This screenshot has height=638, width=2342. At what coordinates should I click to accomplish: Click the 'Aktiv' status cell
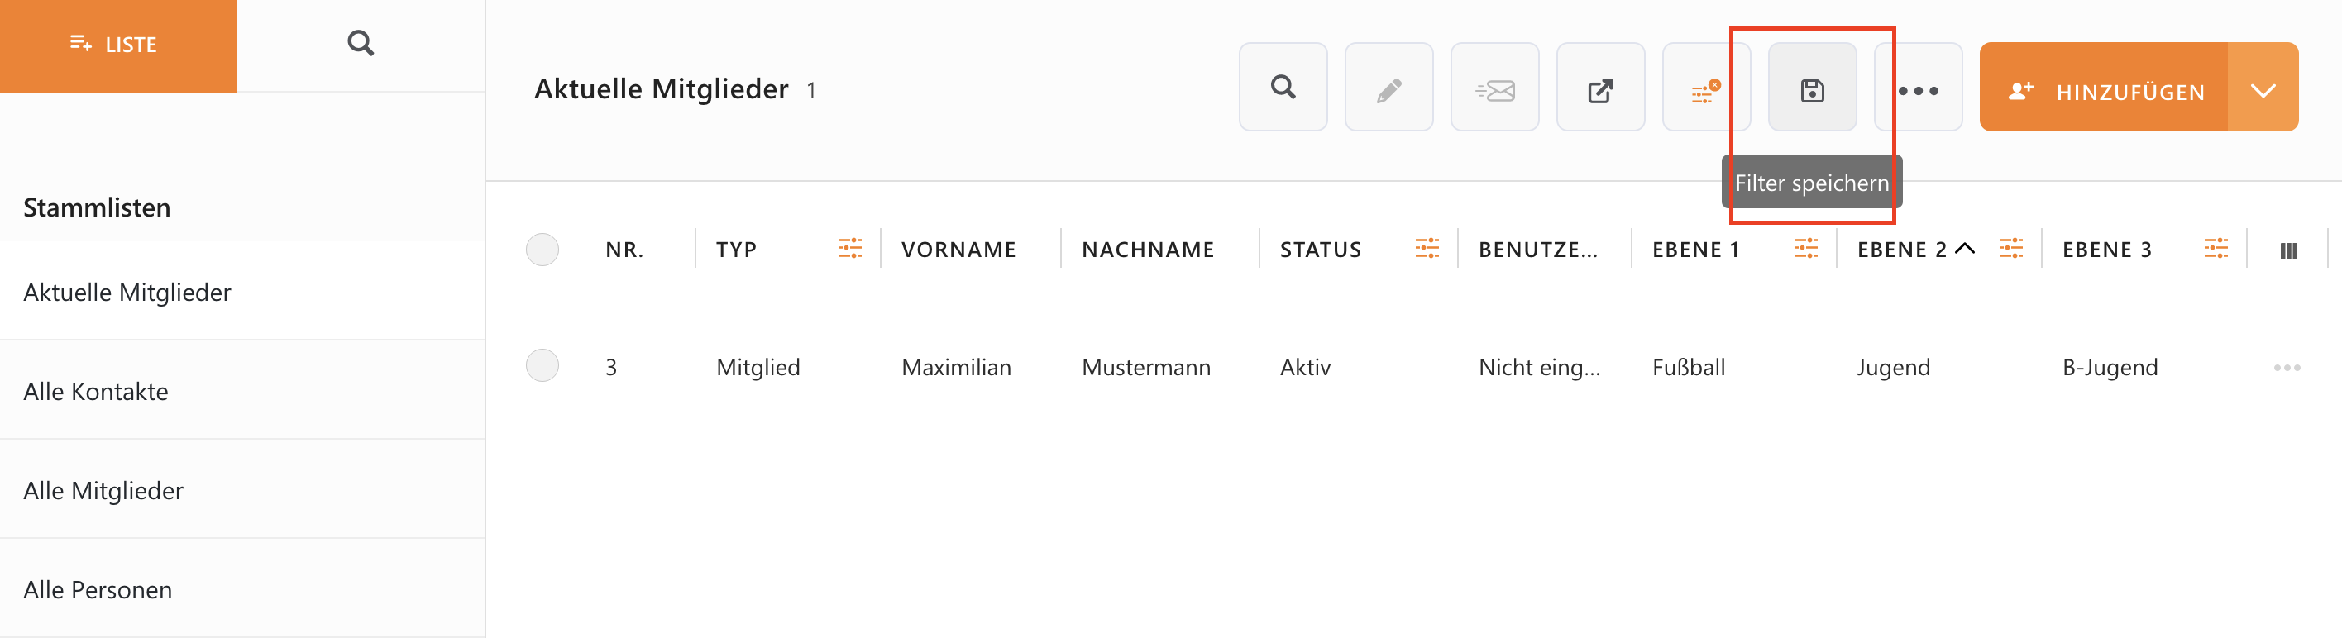pyautogui.click(x=1305, y=367)
